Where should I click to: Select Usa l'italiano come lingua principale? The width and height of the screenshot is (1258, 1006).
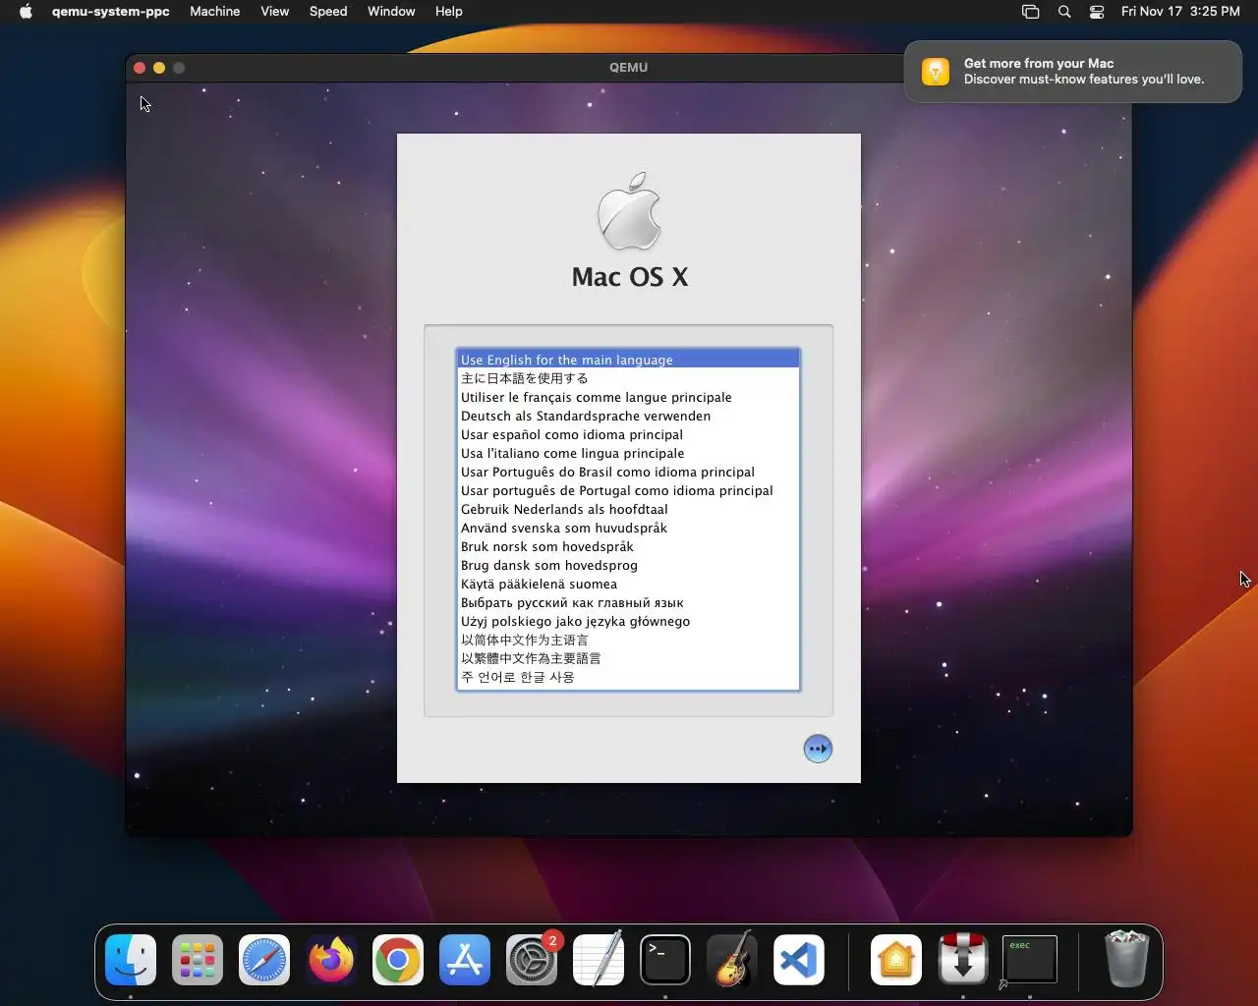coord(628,453)
